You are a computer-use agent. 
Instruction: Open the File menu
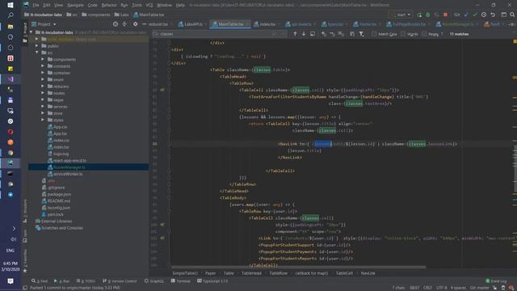pyautogui.click(x=36, y=5)
